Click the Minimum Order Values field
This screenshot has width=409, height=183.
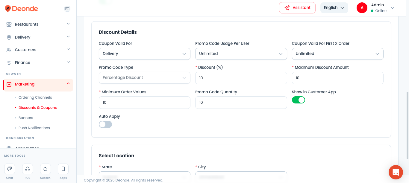click(145, 102)
